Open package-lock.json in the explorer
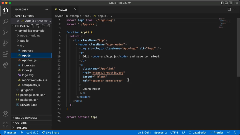Image resolution: width=240 pixels, height=135 pixels. click(x=31, y=95)
